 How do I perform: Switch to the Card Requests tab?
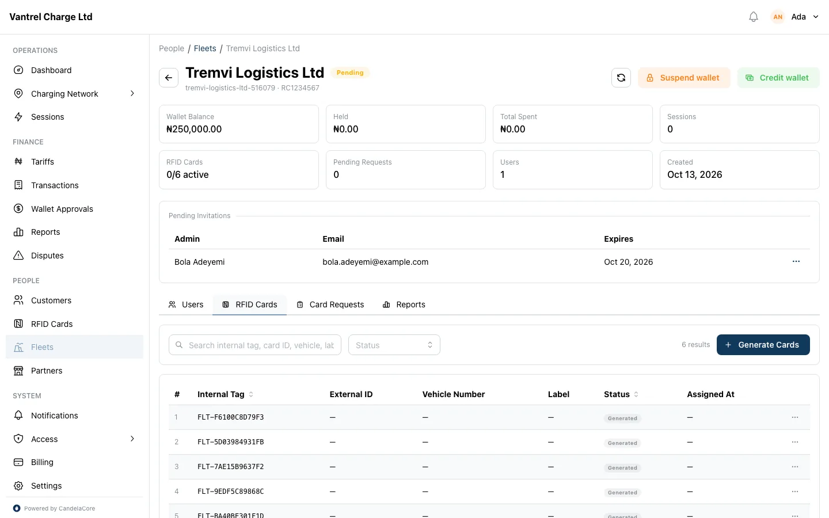click(x=330, y=304)
